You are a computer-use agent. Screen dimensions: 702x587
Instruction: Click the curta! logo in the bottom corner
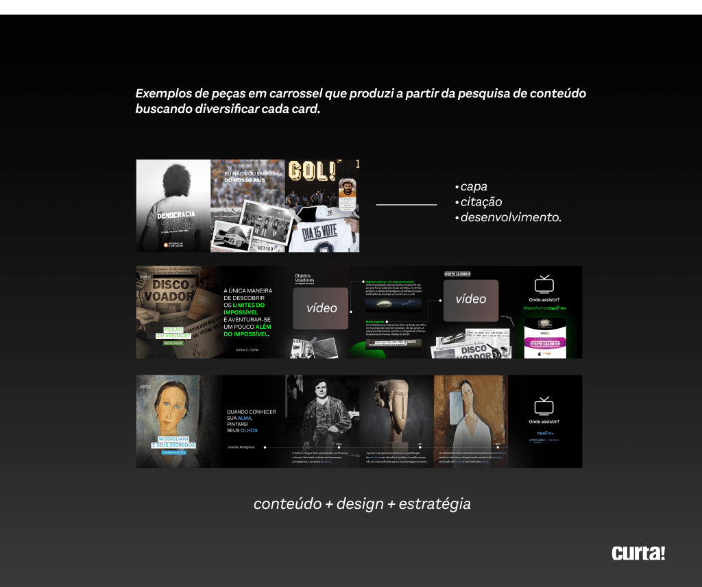point(638,553)
